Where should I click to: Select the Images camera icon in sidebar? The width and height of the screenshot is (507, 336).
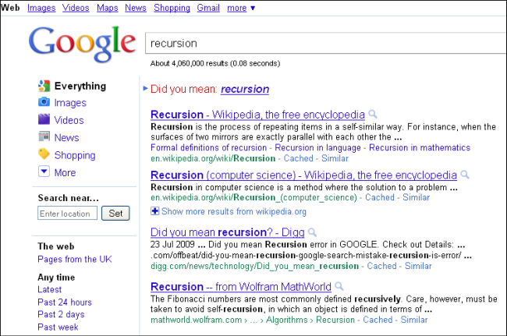(x=44, y=103)
